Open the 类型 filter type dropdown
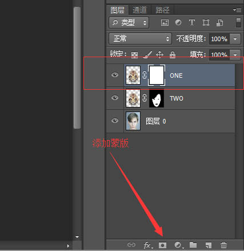244x251 pixels. pos(129,23)
